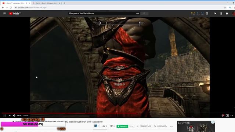Open the YouTube apps grid icon
Viewport: 235px width, 132px height.
tap(221, 14)
